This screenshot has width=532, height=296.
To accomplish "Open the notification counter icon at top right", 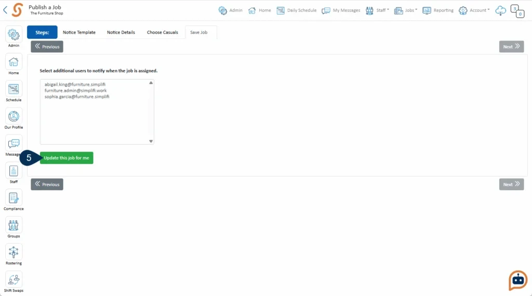I will coord(517,11).
